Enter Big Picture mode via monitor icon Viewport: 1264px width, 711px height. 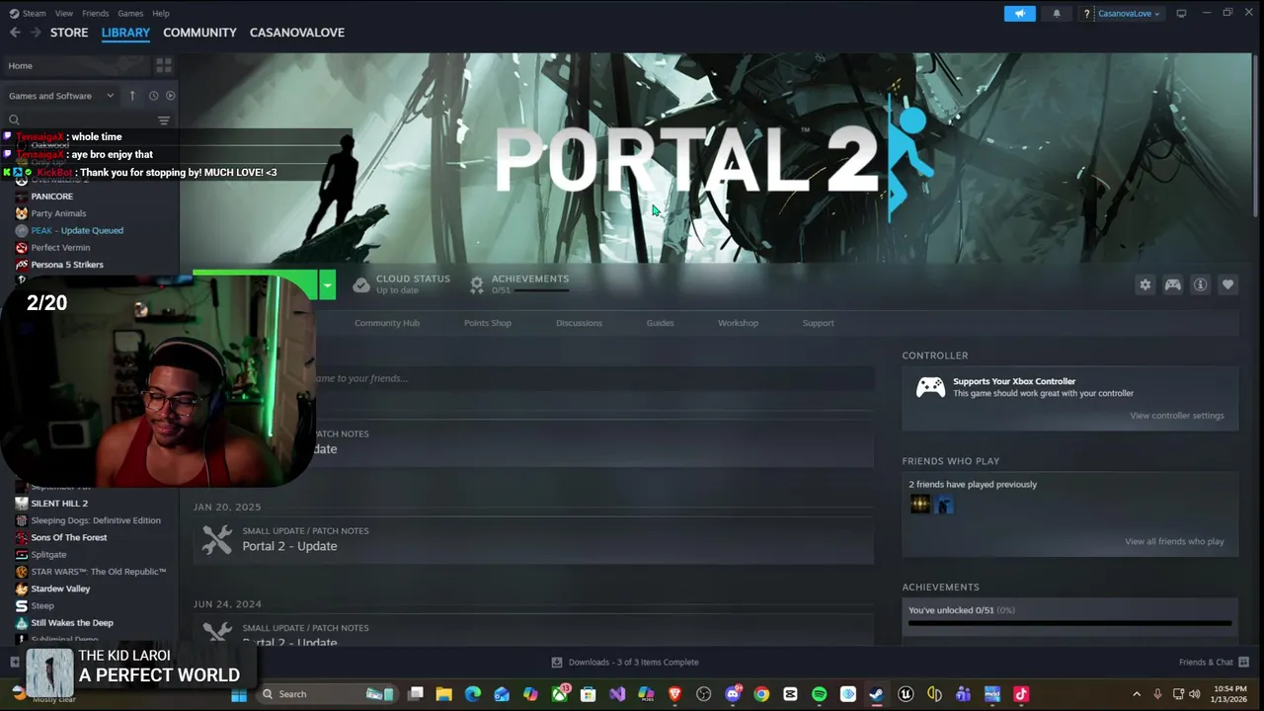(x=1181, y=14)
